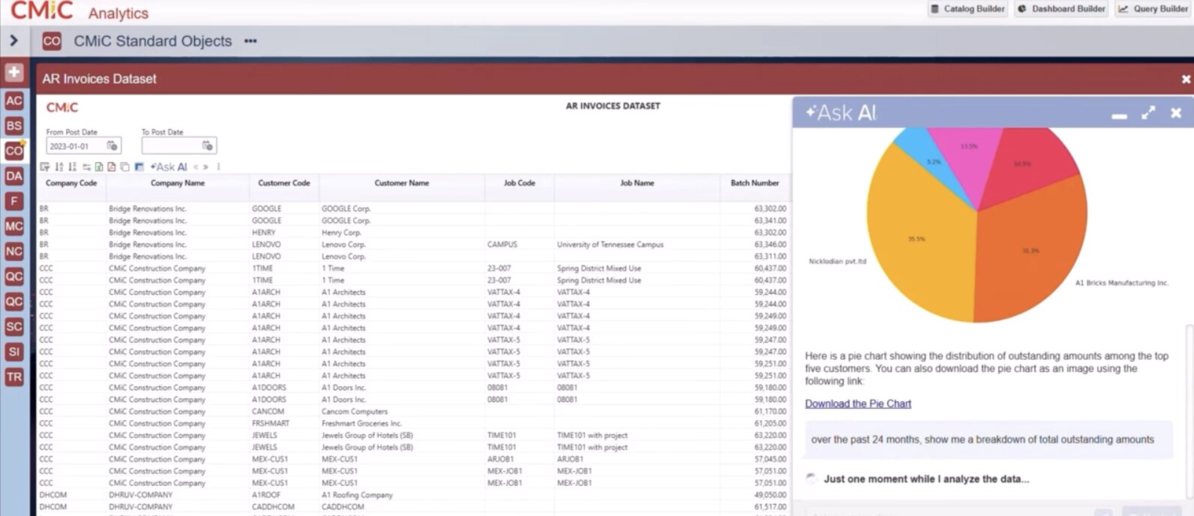1194x516 pixels.
Task: Open the vertical dots more-options menu
Action: click(x=218, y=166)
